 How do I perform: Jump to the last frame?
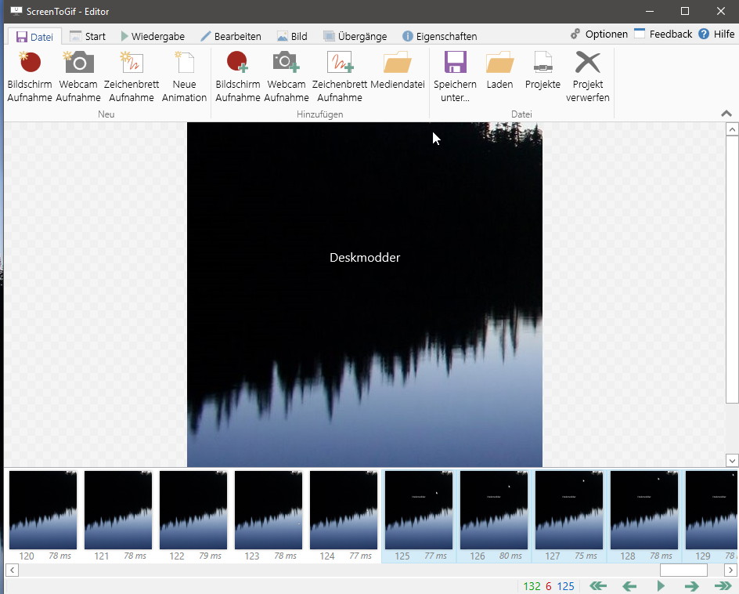point(723,586)
